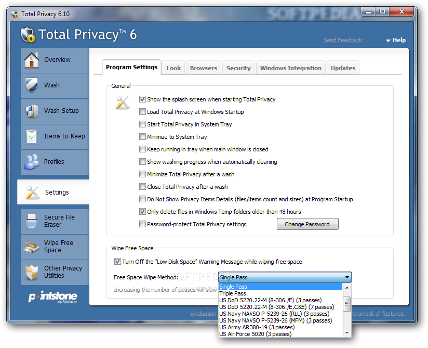The height and width of the screenshot is (348, 428).
Task: Open Overview via the house icon
Action: tap(31, 60)
